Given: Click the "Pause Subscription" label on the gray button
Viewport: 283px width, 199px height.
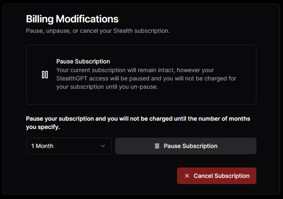Looking at the screenshot, I should pos(190,146).
